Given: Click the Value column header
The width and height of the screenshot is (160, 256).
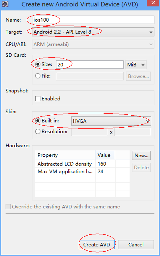Looking at the screenshot, I should [105, 155].
